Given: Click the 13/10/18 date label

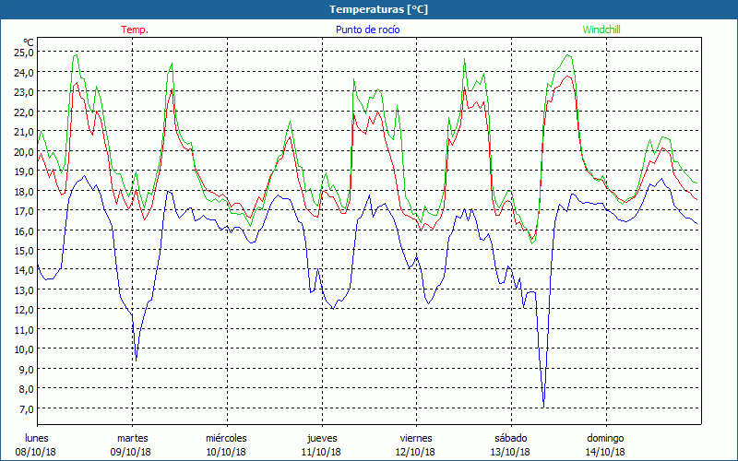Looking at the screenshot, I should pos(511,452).
